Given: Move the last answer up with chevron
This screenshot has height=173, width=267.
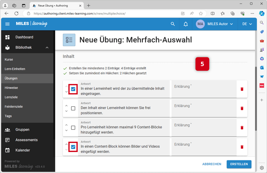Looking at the screenshot, I should click(66, 144).
